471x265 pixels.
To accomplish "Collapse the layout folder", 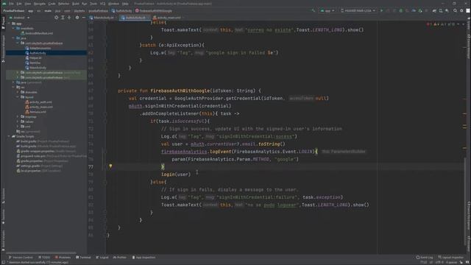I will (x=18, y=97).
